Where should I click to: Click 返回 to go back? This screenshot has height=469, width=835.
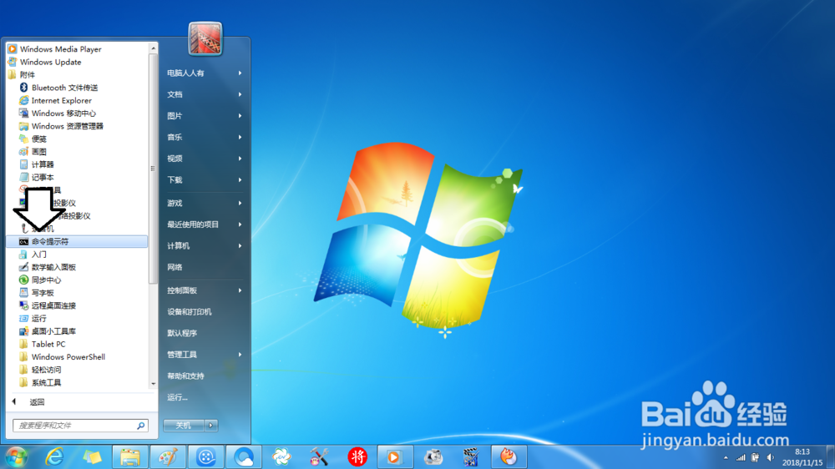(36, 402)
